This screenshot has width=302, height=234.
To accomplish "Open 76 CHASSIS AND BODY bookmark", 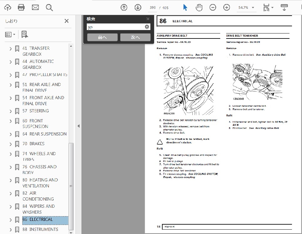I will coord(39,170).
